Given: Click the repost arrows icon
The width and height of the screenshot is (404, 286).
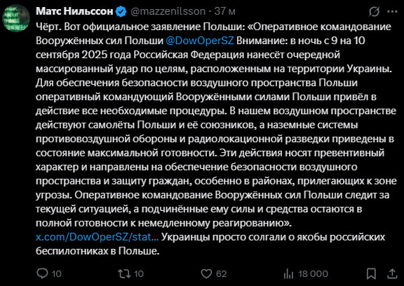Looking at the screenshot, I should tap(124, 273).
